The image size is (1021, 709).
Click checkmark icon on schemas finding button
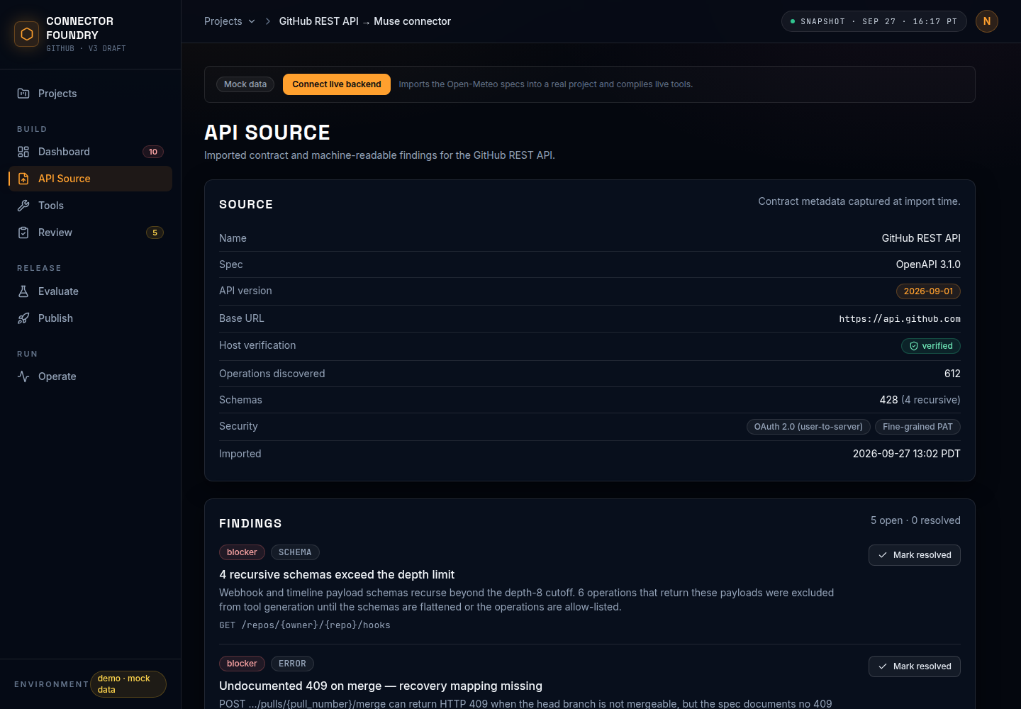coord(883,555)
